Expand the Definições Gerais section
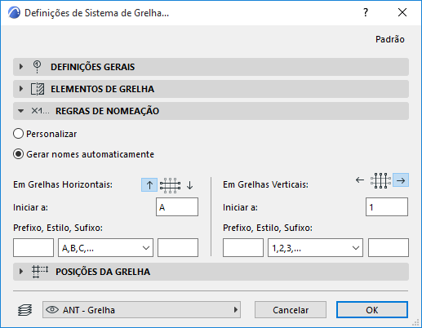The width and height of the screenshot is (422, 328). click(21, 67)
